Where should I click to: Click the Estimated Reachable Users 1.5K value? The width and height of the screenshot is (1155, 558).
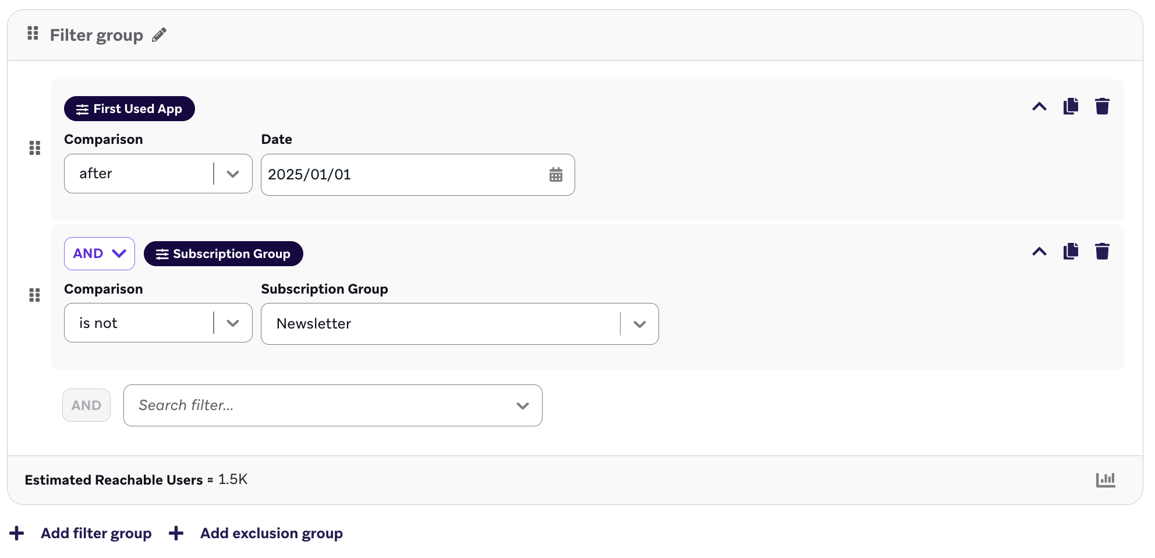233,479
